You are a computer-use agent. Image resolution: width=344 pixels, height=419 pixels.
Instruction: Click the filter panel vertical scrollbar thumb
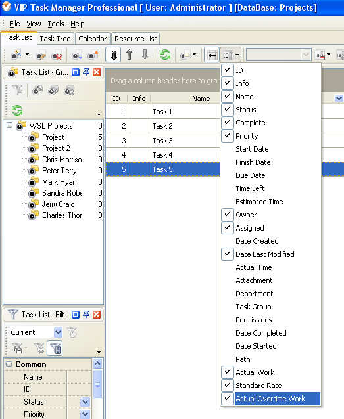[x=98, y=384]
